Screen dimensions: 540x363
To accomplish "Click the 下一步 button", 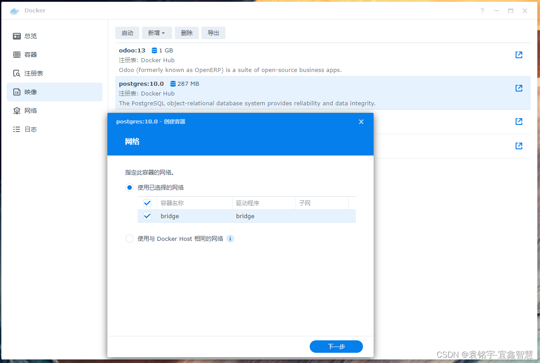I will [336, 347].
